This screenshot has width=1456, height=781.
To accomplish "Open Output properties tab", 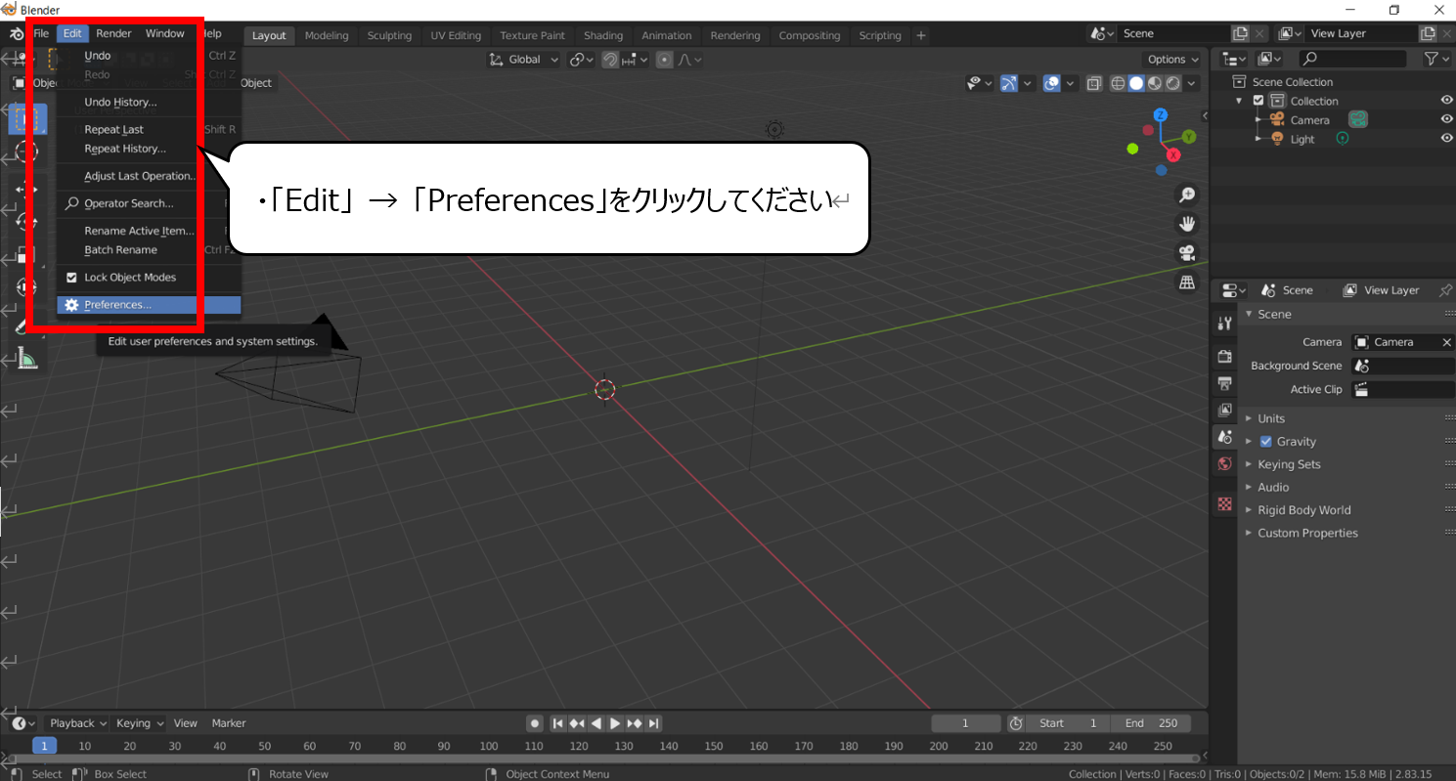I will [x=1224, y=383].
